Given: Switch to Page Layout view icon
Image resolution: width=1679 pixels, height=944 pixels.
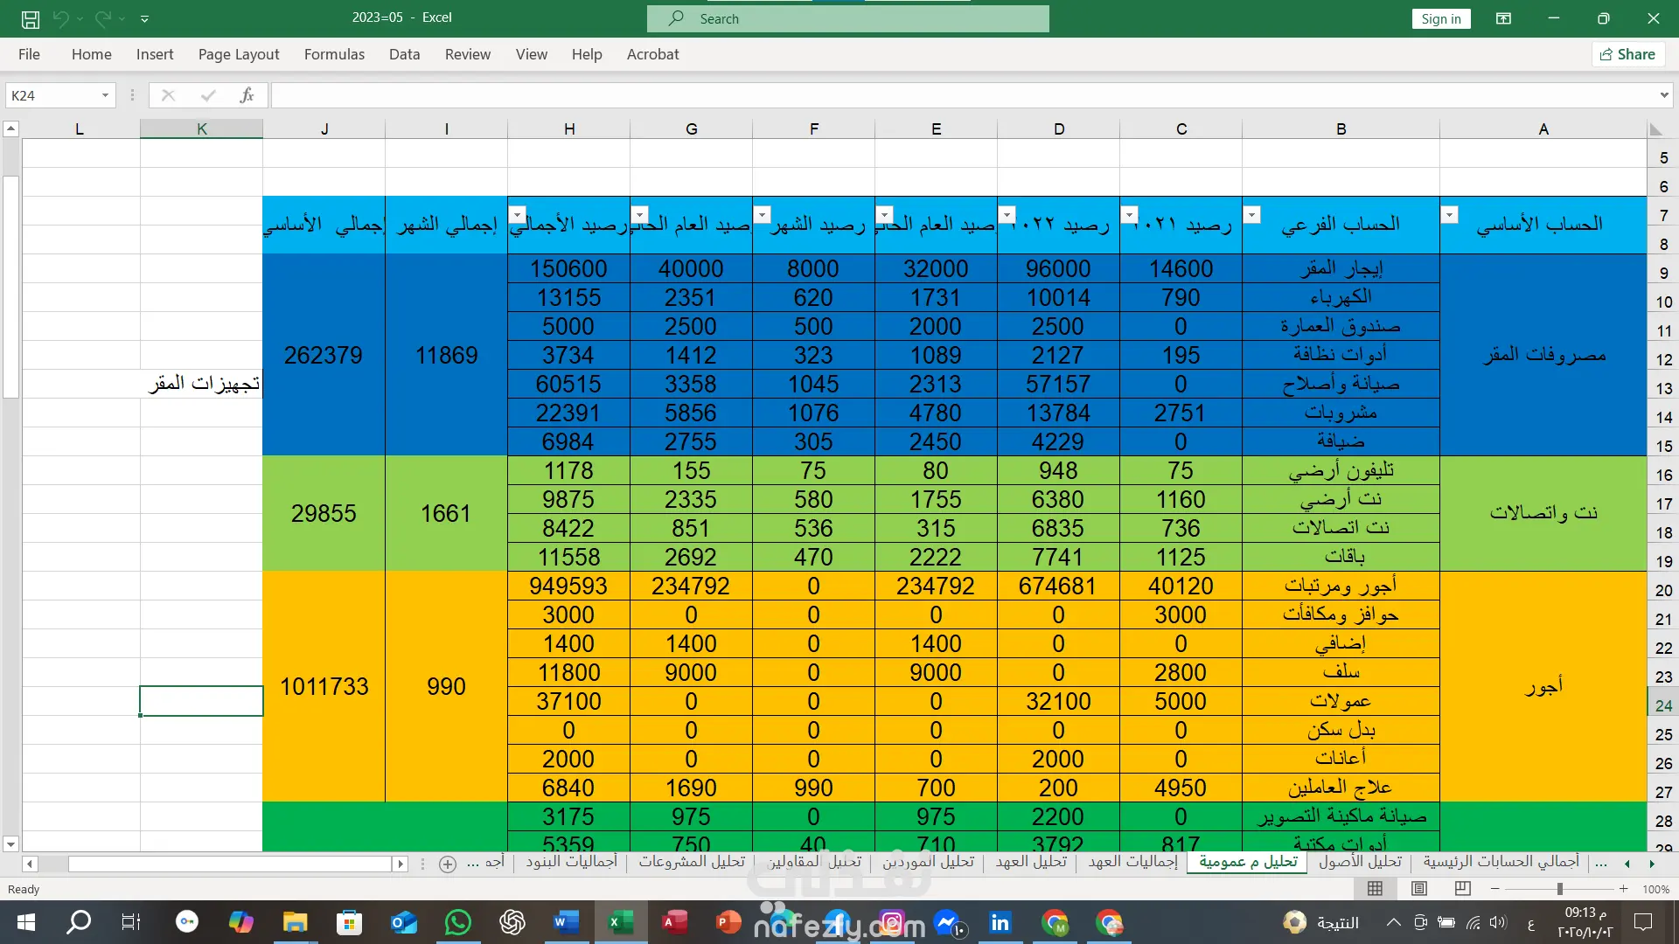Looking at the screenshot, I should 1419,889.
